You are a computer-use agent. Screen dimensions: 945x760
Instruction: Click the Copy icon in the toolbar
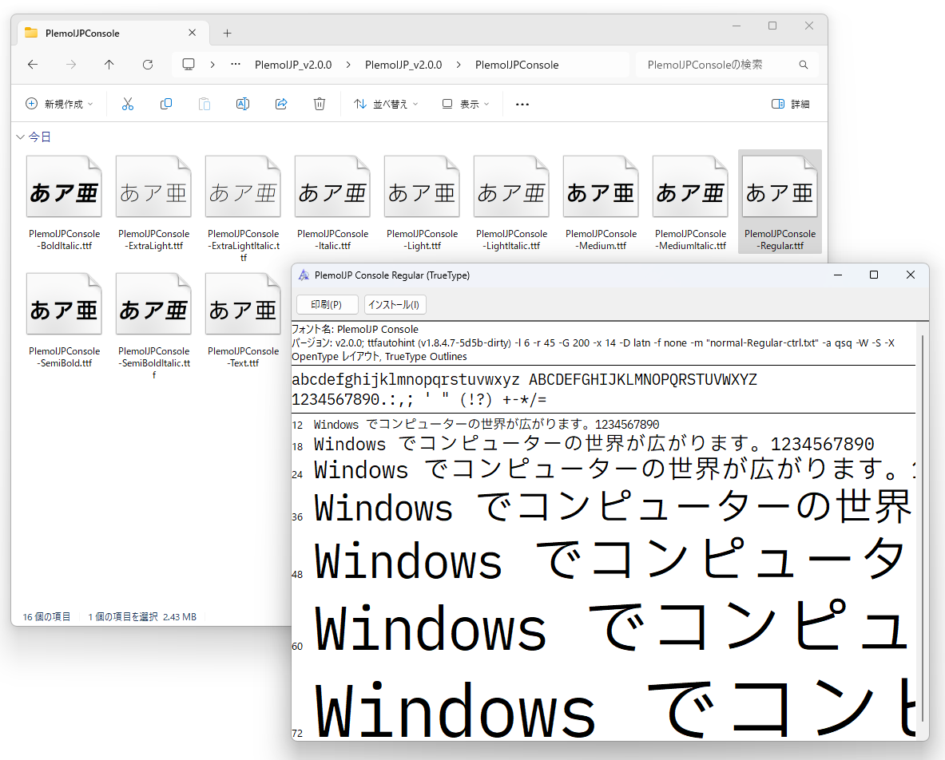coord(166,103)
